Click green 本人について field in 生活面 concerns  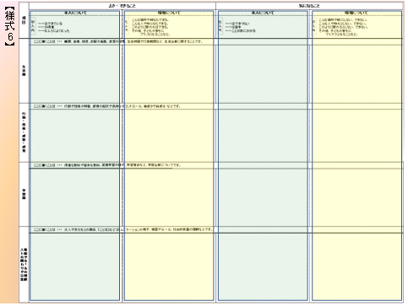pyautogui.click(x=263, y=74)
